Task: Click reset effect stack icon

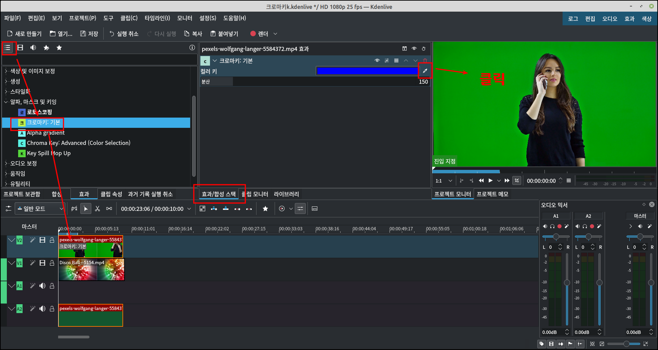Action: click(x=424, y=49)
